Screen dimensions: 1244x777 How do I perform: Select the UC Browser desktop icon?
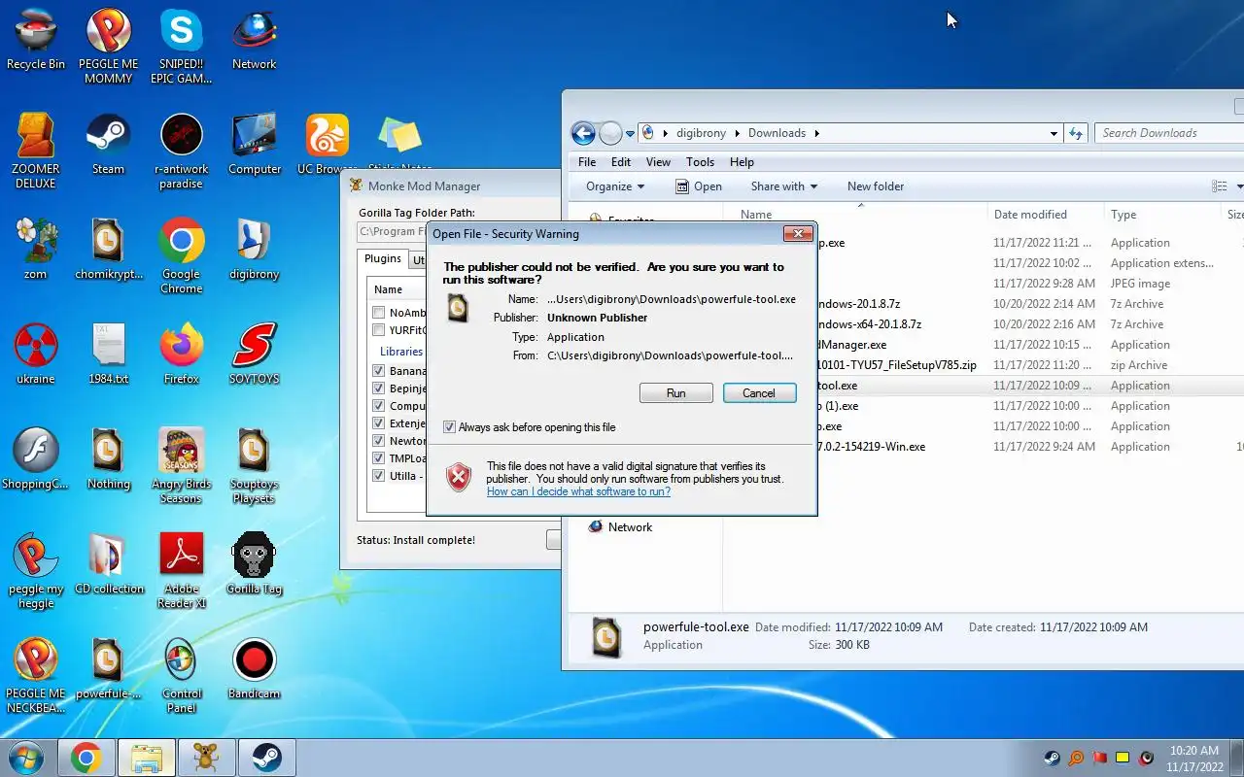(x=328, y=145)
